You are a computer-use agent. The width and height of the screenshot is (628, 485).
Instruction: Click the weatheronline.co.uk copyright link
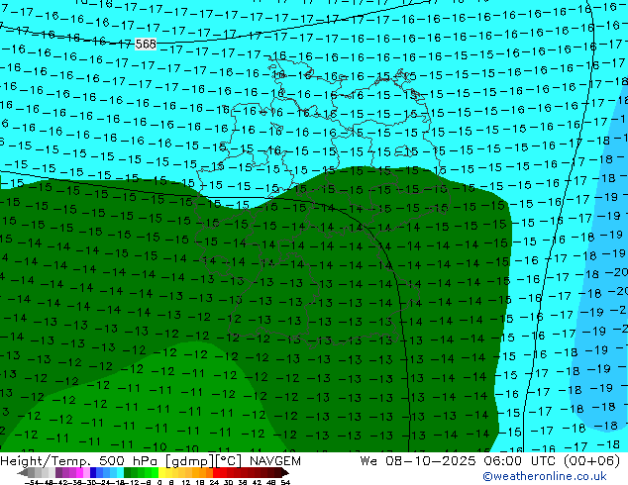point(545,476)
